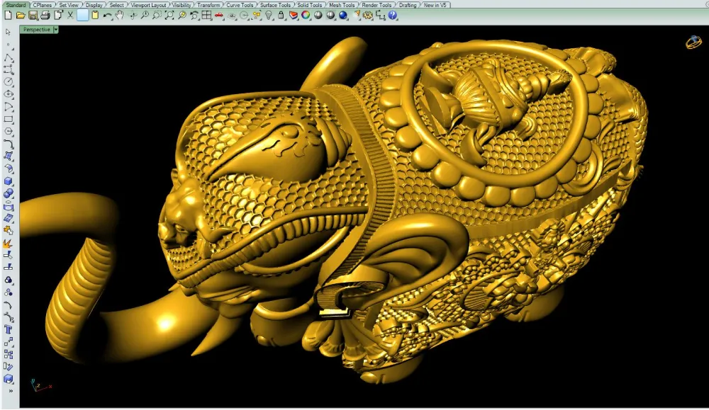
Task: Open the Mesh Tools toolbar tab
Action: click(x=342, y=5)
